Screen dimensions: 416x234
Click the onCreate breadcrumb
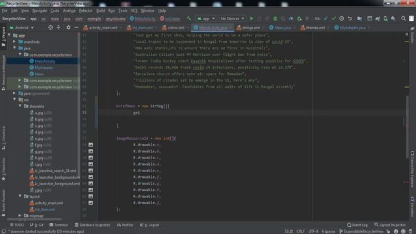click(170, 19)
